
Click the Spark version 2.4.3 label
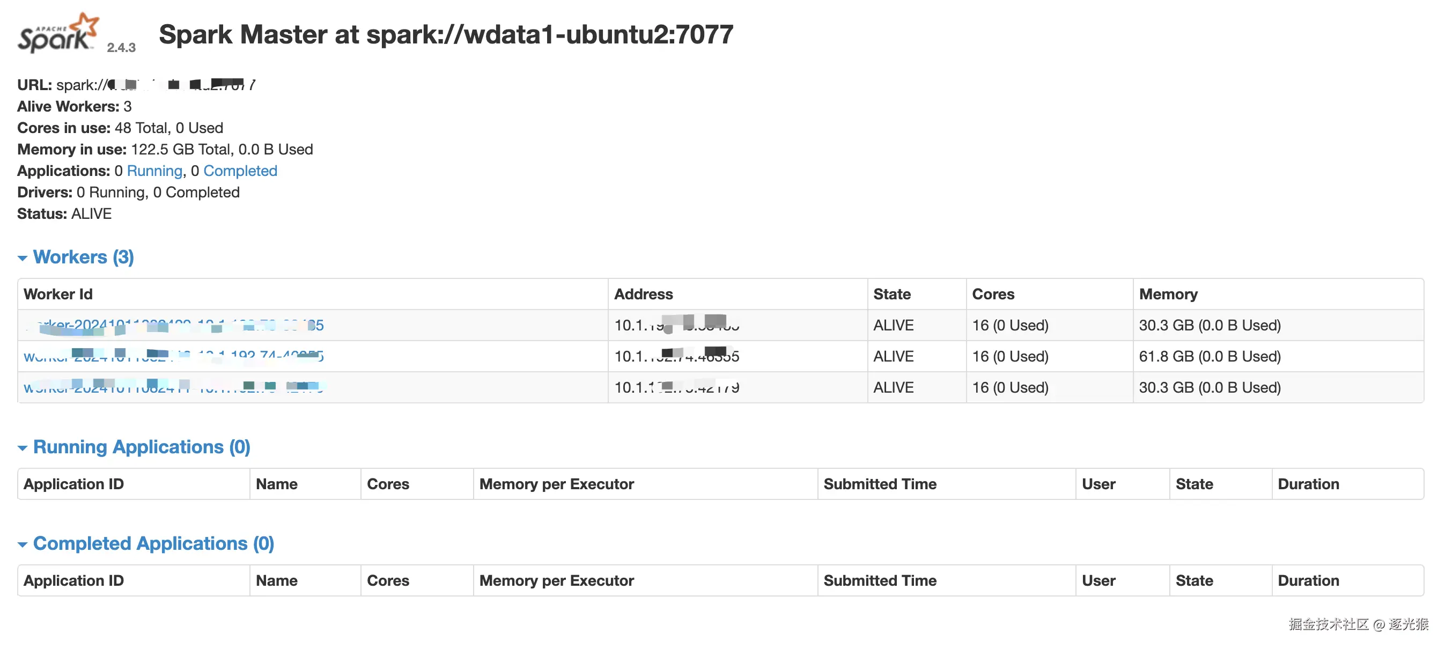pyautogui.click(x=121, y=48)
